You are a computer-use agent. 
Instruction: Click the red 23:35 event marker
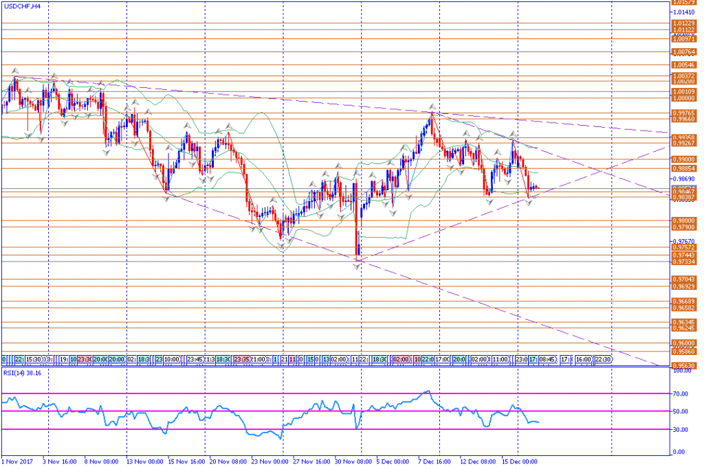241,359
